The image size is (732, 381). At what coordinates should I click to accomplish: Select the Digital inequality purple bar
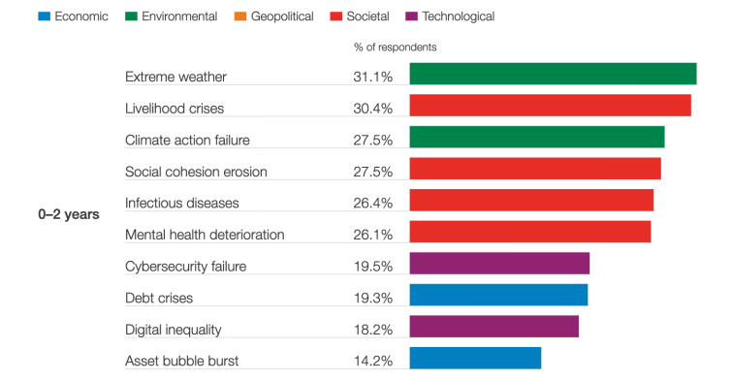[x=494, y=327]
